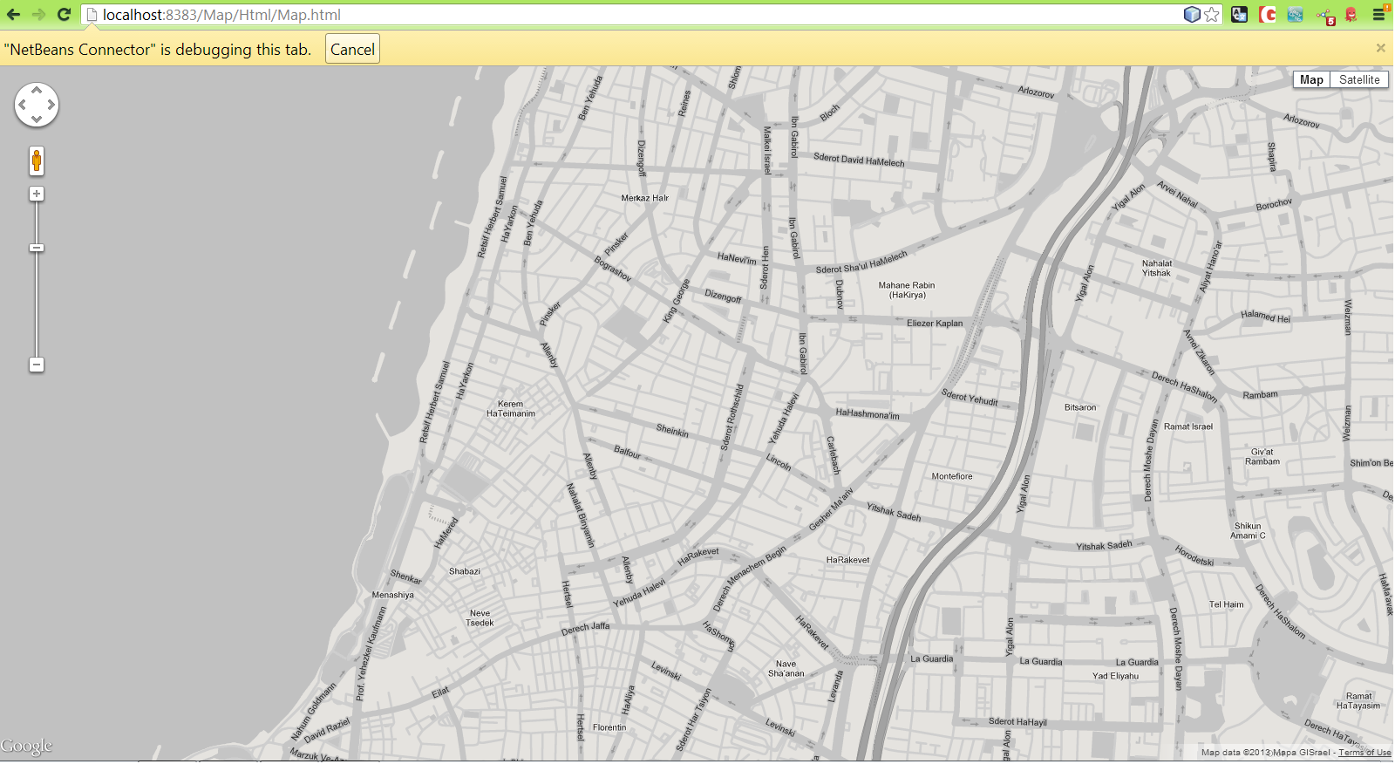Zoom out using the minus button
Viewport: 1395px width, 764px height.
[x=37, y=365]
